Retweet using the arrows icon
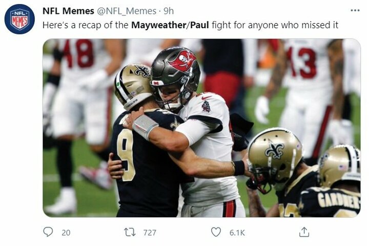Image resolution: width=369 pixels, height=246 pixels. point(130,232)
